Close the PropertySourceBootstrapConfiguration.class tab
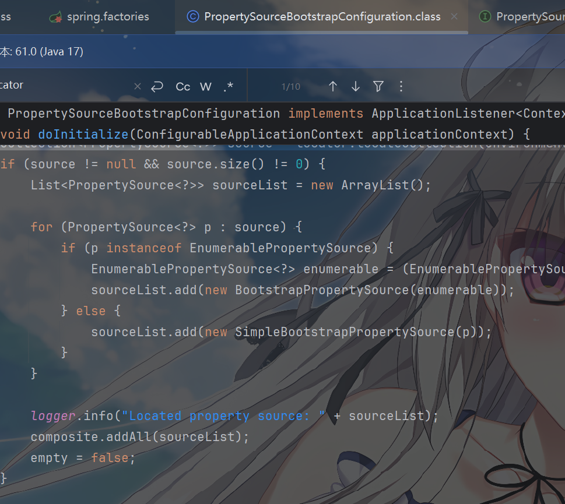This screenshot has height=504, width=565. tap(454, 16)
